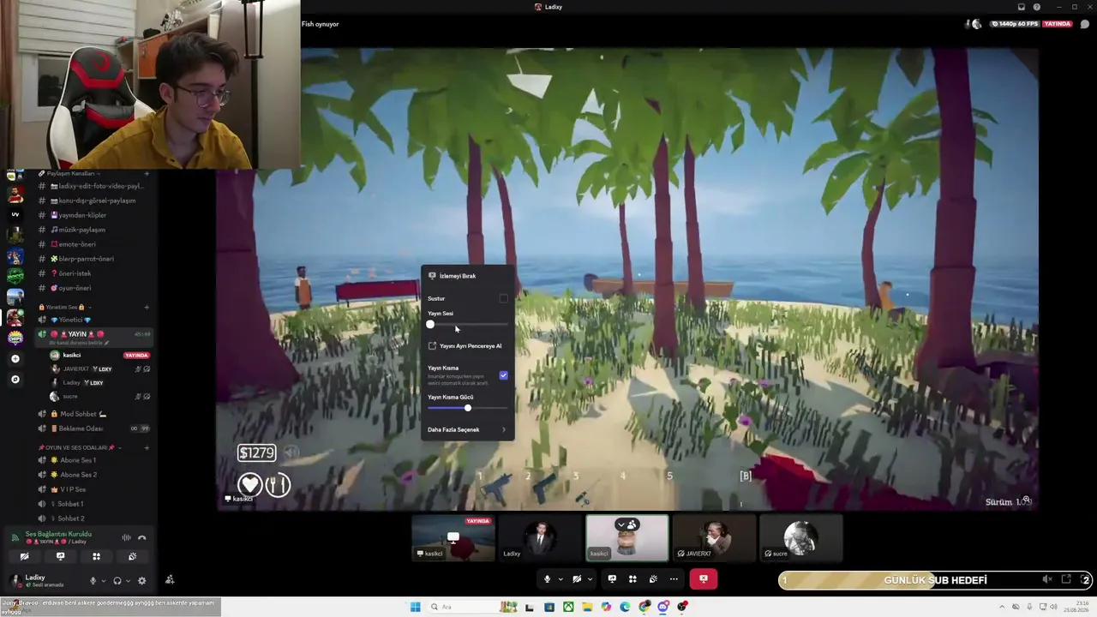Click the add a server plus button
The height and width of the screenshot is (617, 1097).
pyautogui.click(x=15, y=359)
